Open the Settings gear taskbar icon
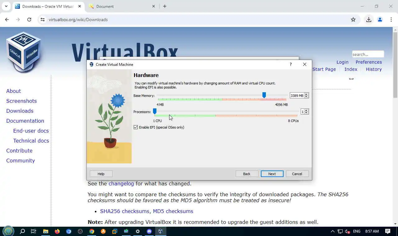 [x=138, y=231]
